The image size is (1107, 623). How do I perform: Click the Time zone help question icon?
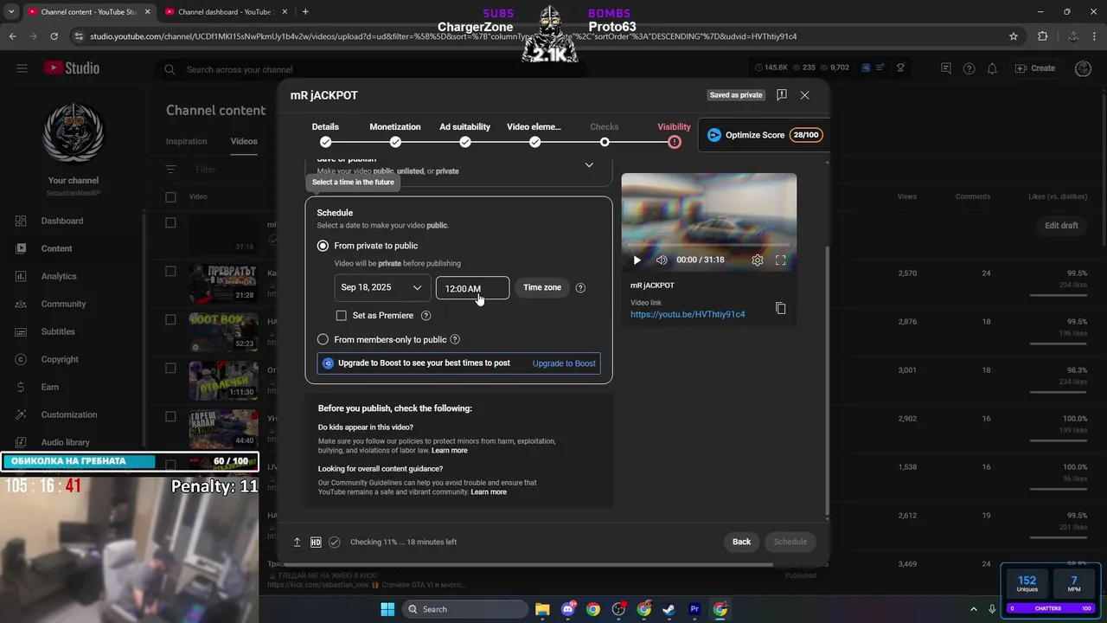pyautogui.click(x=580, y=287)
